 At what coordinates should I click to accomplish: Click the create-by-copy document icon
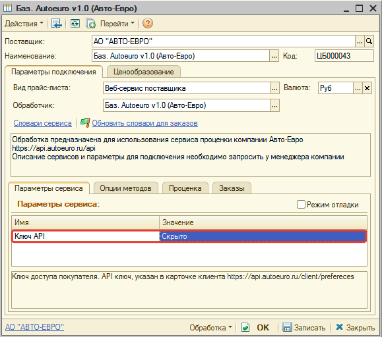[x=90, y=24]
